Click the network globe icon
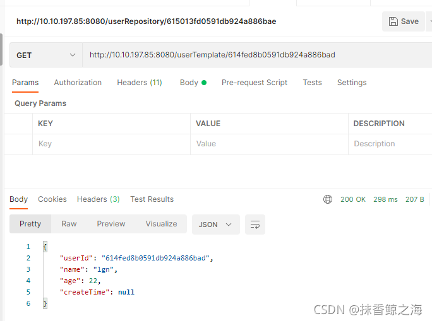The height and width of the screenshot is (321, 432). pyautogui.click(x=328, y=199)
